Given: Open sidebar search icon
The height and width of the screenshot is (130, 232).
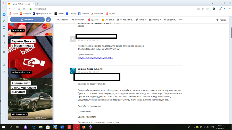Looking at the screenshot, I should 4,36.
